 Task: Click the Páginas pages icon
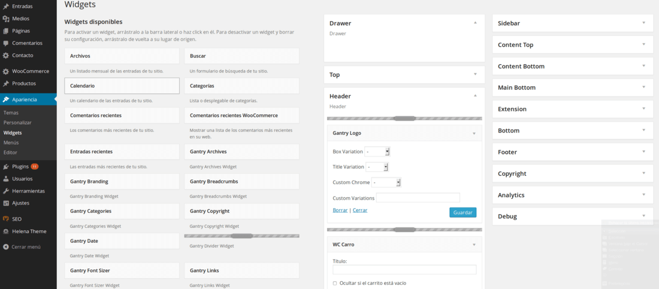coord(6,31)
